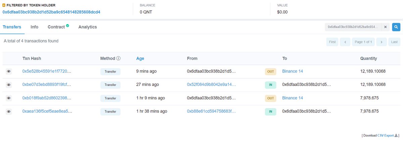Click the eye icon for txn 0xaea136f5cef5eae8ea5
Image resolution: width=403 pixels, height=146 pixels.
pos(9,111)
